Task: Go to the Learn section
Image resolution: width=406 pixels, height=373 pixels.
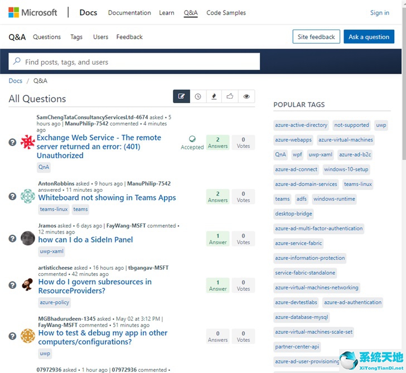Action: tap(167, 13)
